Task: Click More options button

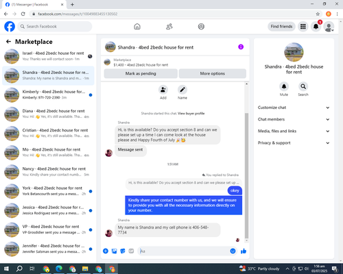Action: tap(213, 73)
